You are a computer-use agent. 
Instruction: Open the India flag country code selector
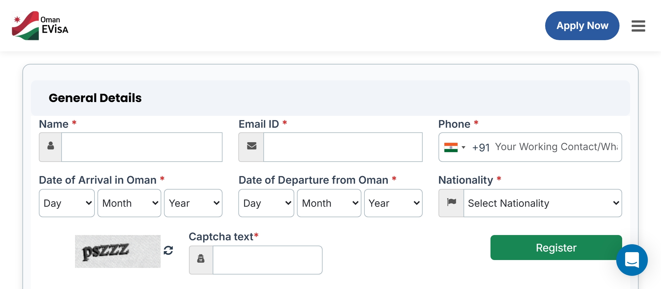click(x=455, y=147)
